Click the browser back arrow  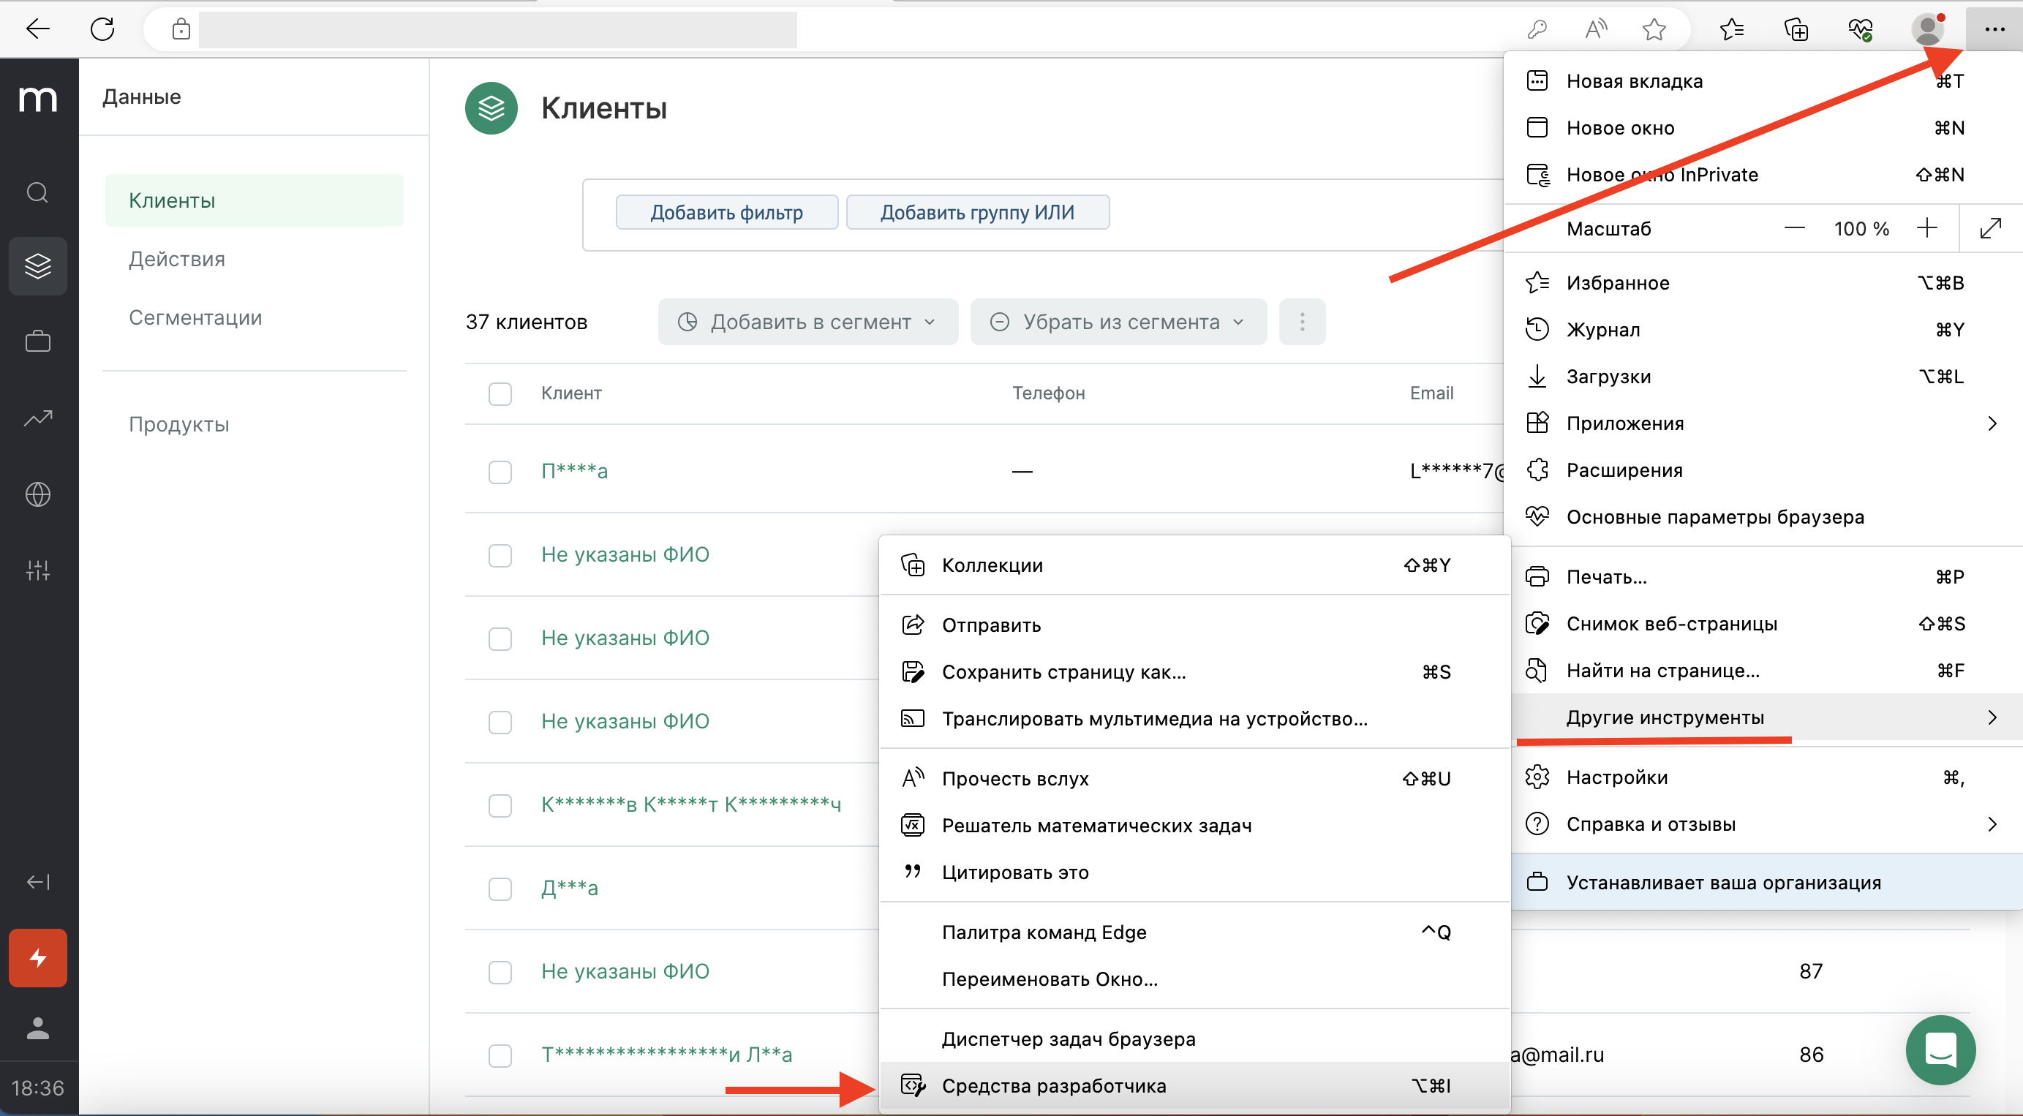point(37,29)
